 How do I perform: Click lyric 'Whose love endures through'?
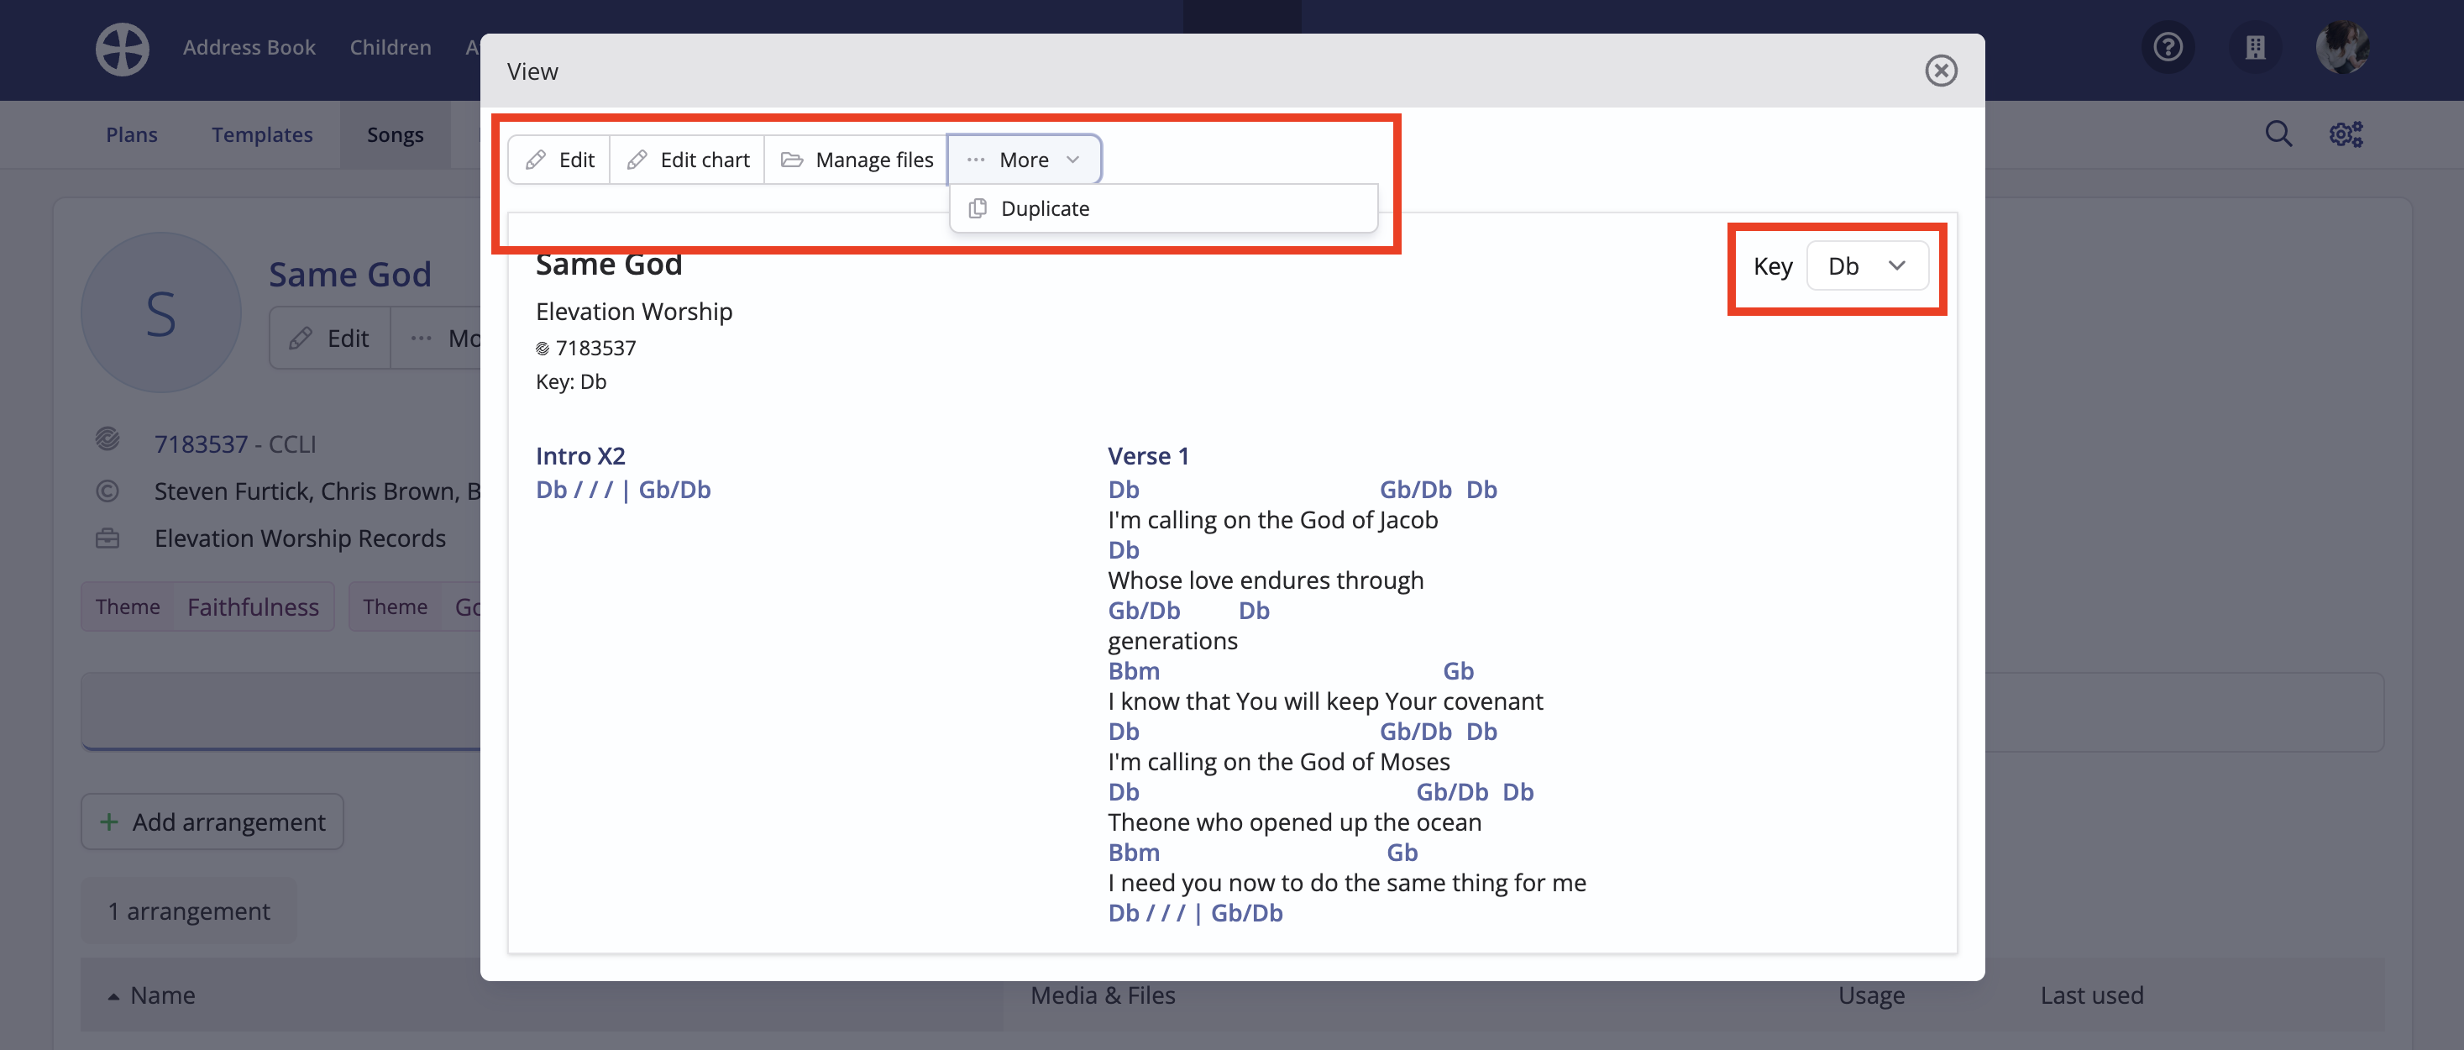coord(1266,580)
